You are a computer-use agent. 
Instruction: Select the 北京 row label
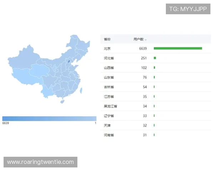tap(107, 48)
